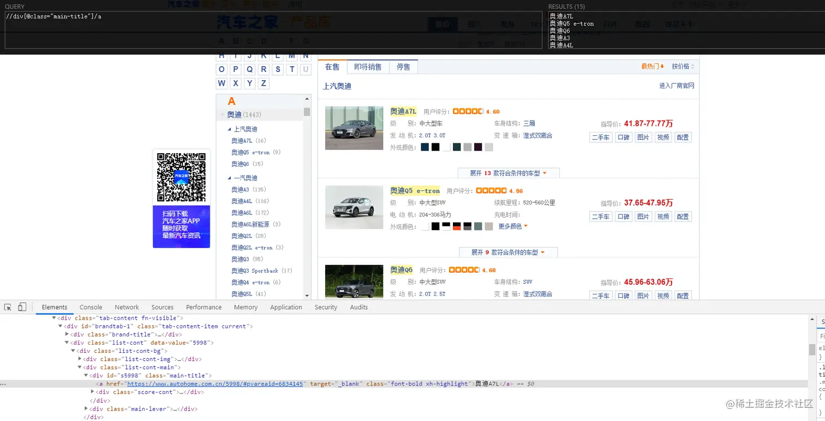Pick the black color swatch for 奥迪A7L
Screen dimensions: 825x421
click(435, 147)
